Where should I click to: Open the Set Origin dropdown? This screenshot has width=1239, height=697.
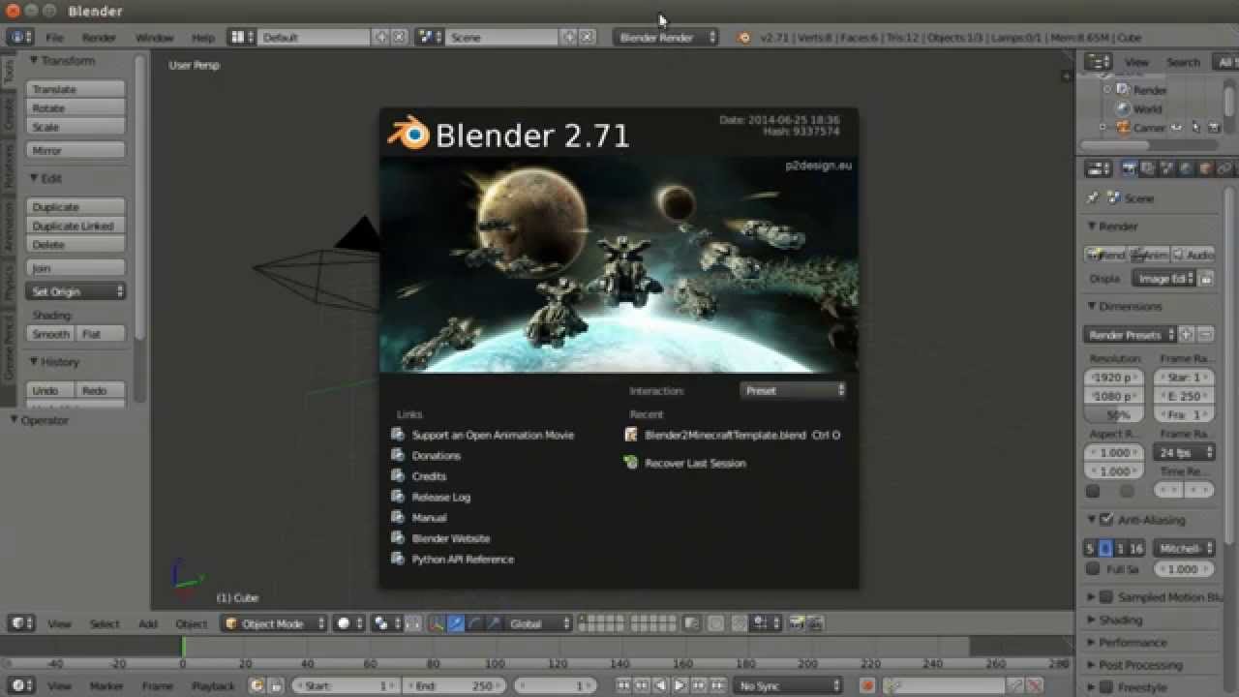76,291
